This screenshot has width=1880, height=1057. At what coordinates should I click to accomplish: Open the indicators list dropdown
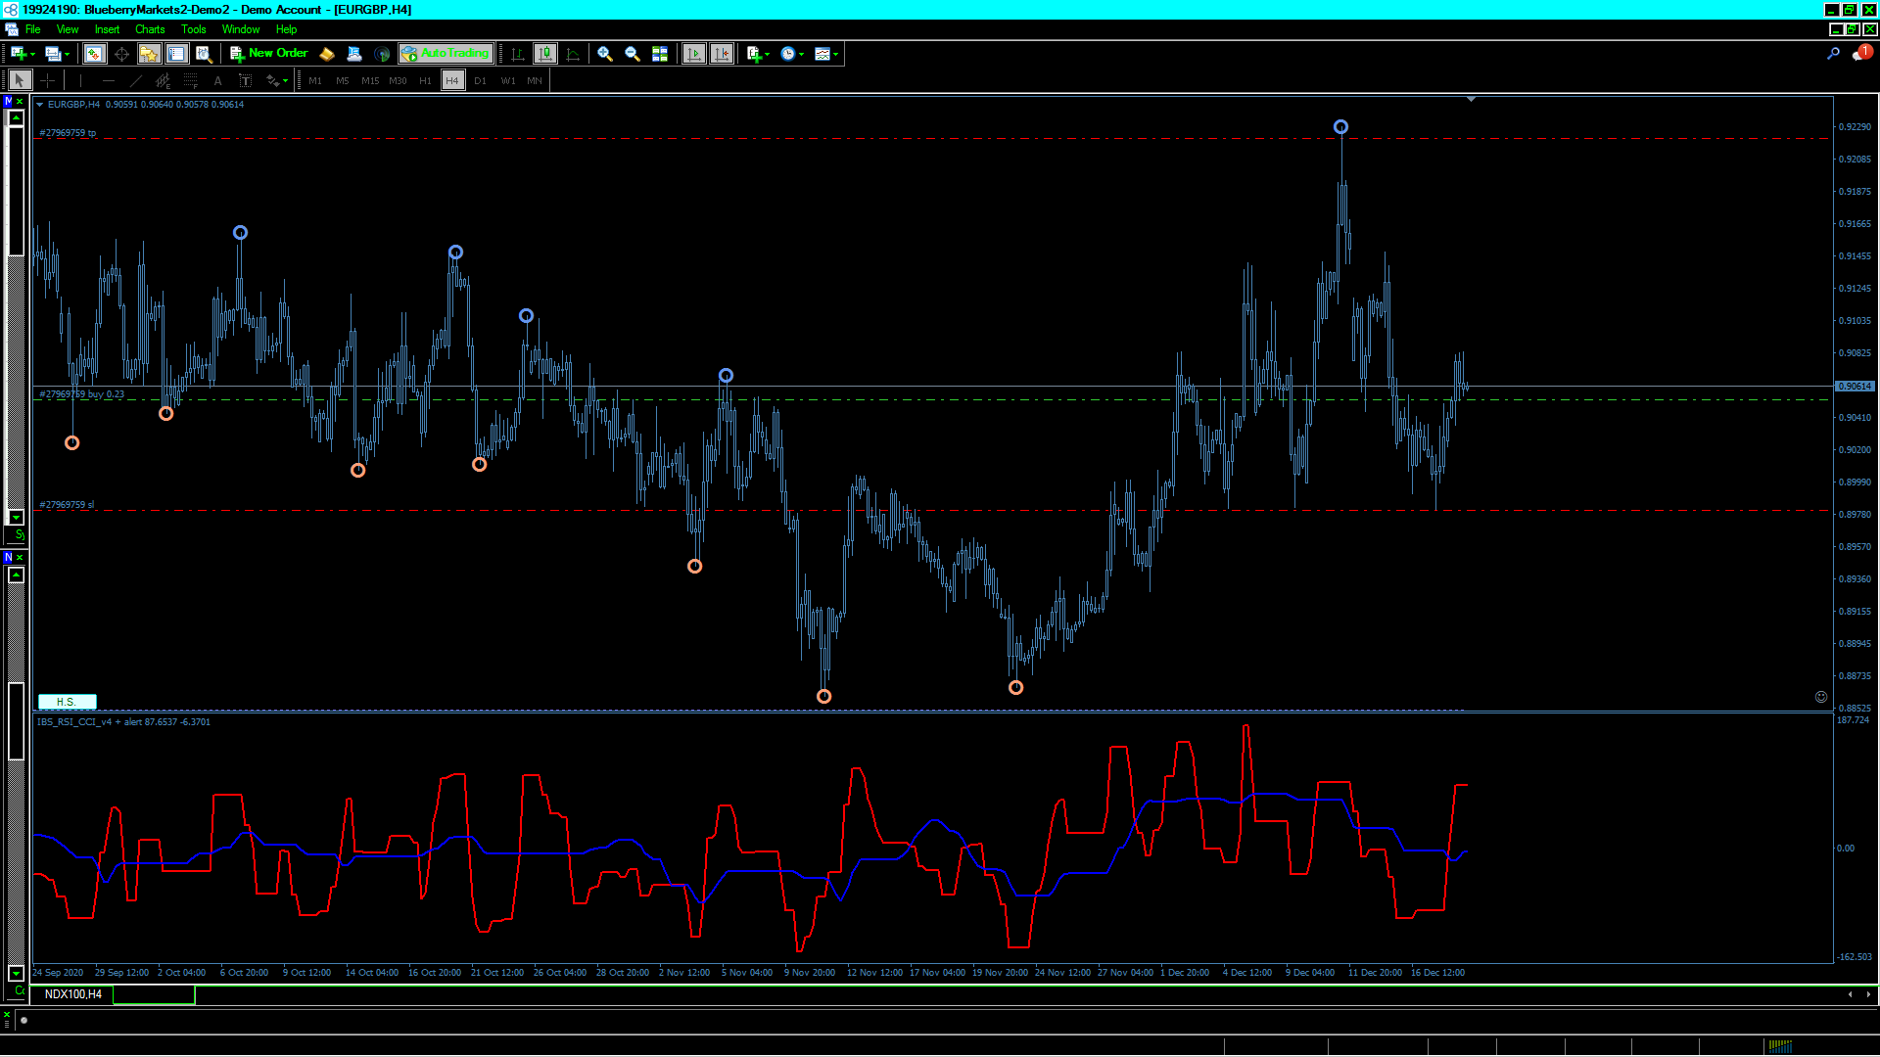[x=758, y=55]
